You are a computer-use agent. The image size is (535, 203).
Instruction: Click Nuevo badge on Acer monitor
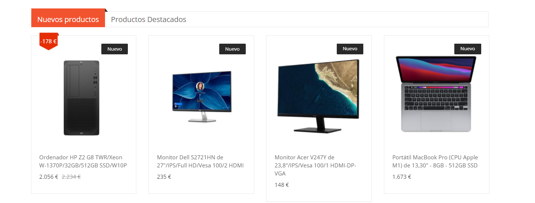(350, 49)
